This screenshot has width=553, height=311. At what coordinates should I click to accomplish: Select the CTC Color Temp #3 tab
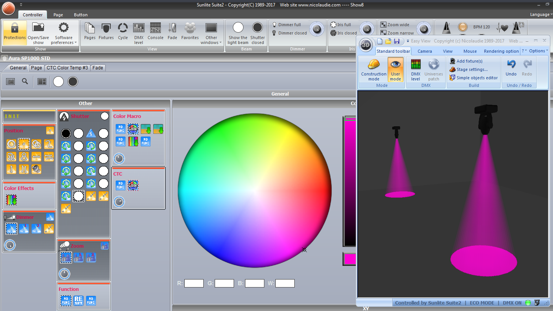point(67,68)
